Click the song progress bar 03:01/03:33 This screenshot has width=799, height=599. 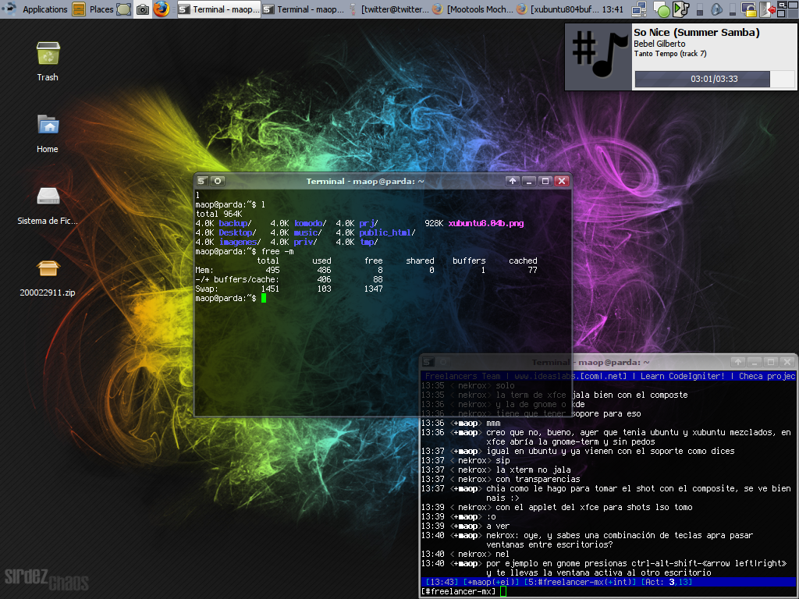(714, 79)
